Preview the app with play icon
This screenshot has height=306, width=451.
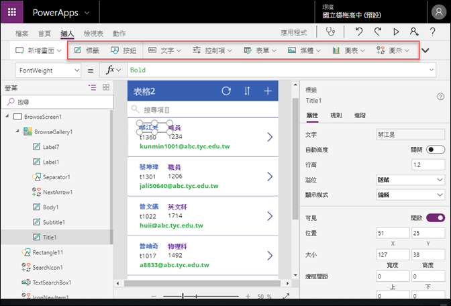tap(396, 32)
